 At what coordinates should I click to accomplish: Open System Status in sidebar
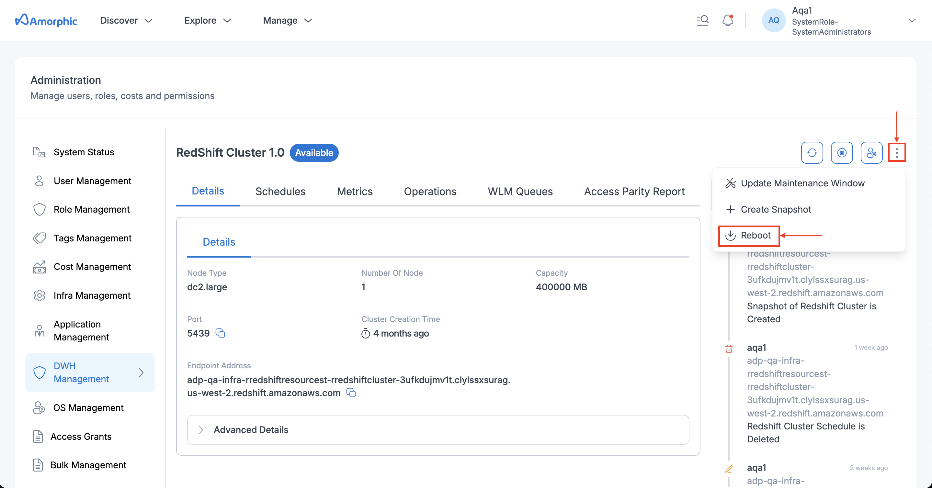(84, 152)
